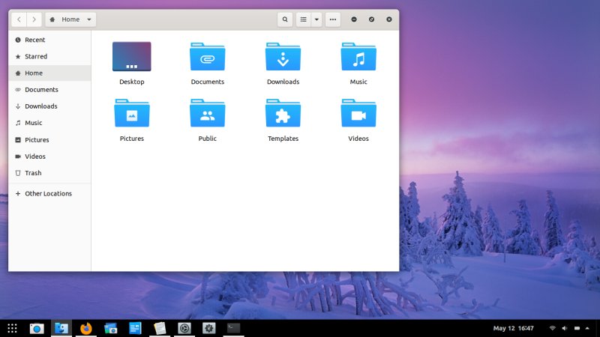The width and height of the screenshot is (600, 337).
Task: Open Trash from the sidebar
Action: point(33,173)
